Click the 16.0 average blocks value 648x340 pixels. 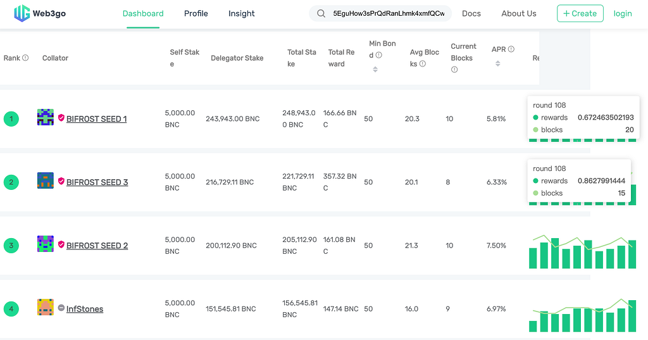411,309
